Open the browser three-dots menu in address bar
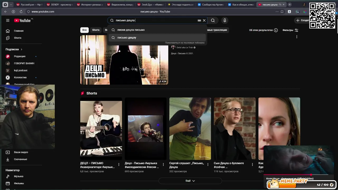Screen dimensions: 338x190 pos(277,12)
